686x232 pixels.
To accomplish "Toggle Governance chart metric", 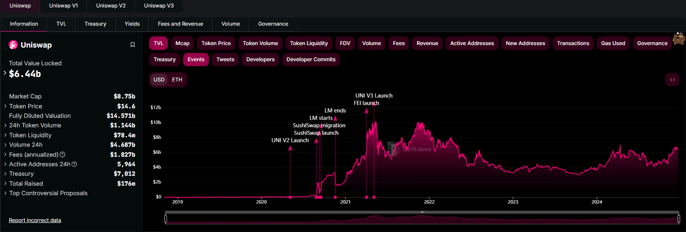I will 652,43.
